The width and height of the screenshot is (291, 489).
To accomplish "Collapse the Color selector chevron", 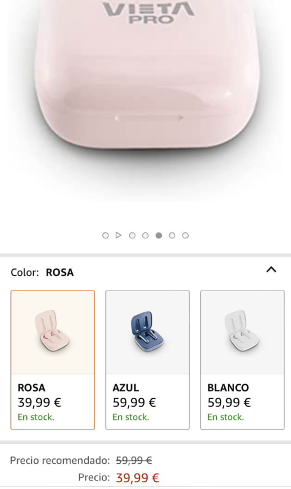I will click(271, 270).
